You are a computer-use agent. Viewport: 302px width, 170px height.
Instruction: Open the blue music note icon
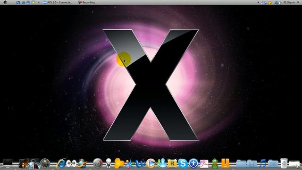[262, 163]
